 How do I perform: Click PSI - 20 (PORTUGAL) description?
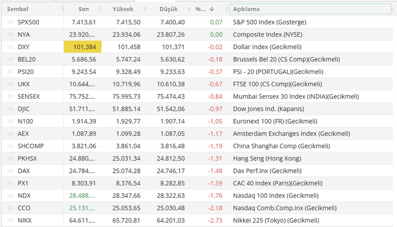tap(278, 72)
